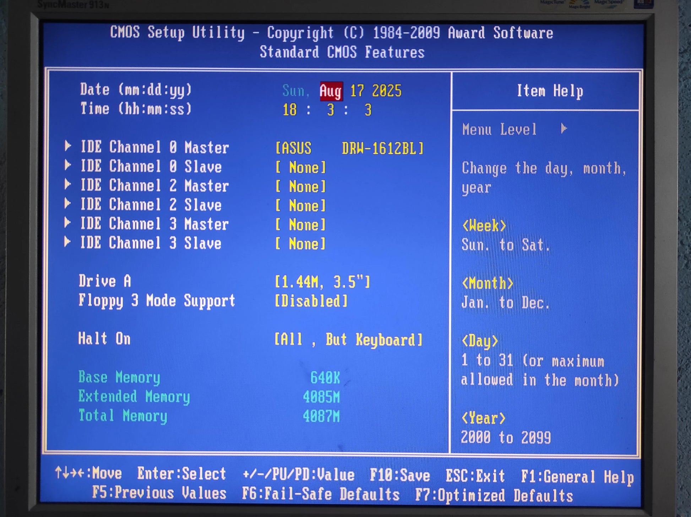Select the Drive A label
The image size is (691, 517).
(105, 281)
